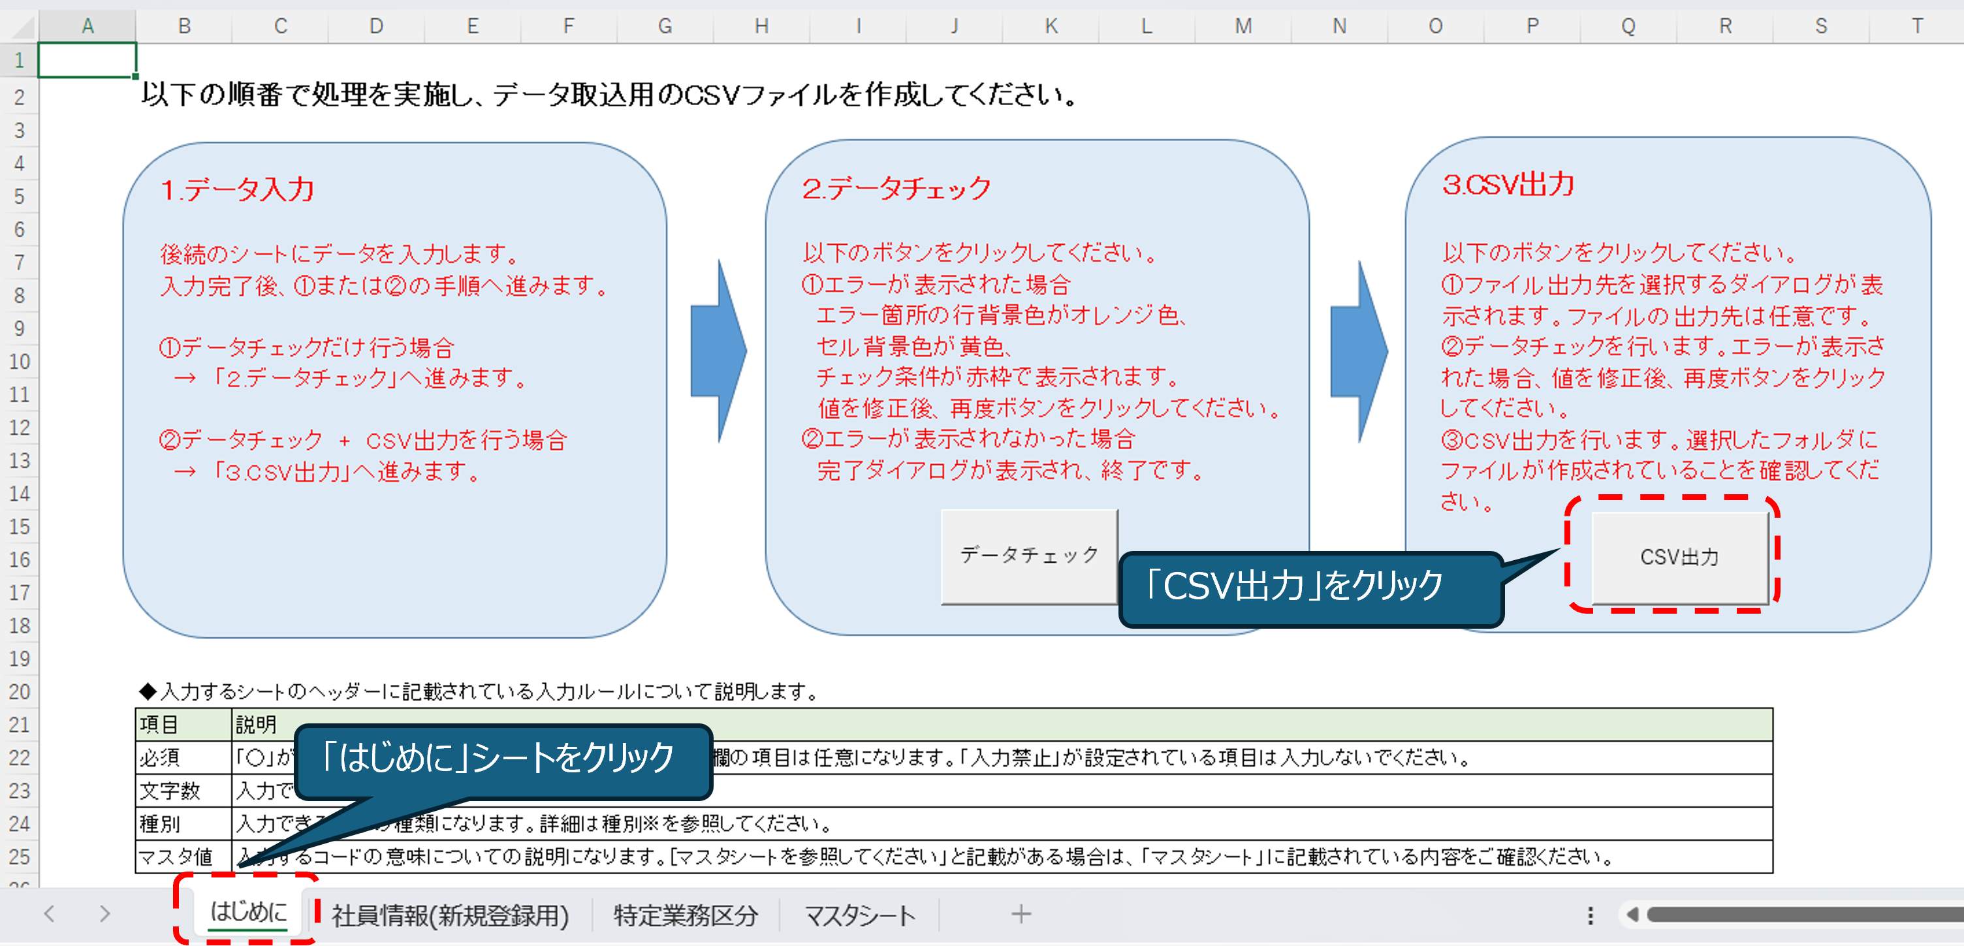Select column A header
The height and width of the screenshot is (946, 1964).
pos(87,27)
